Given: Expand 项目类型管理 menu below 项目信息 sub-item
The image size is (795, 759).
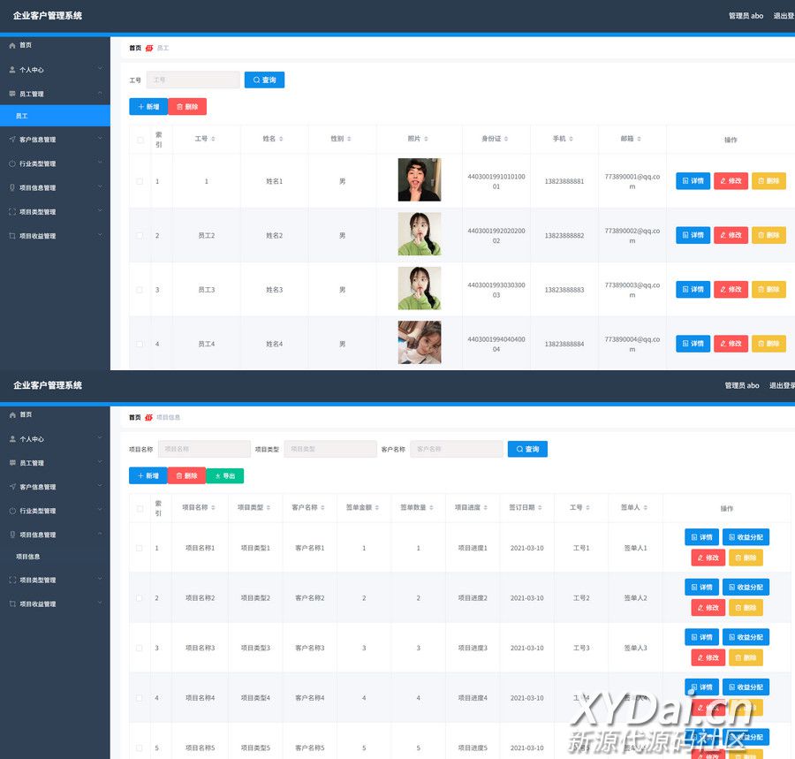Looking at the screenshot, I should tap(55, 581).
